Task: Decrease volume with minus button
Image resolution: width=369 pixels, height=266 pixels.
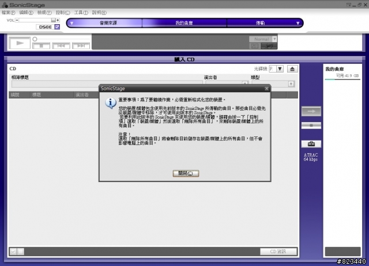Action: click(17, 20)
